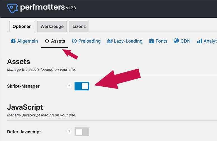
Task: Click the Analytics bar chart icon
Action: (x=200, y=41)
